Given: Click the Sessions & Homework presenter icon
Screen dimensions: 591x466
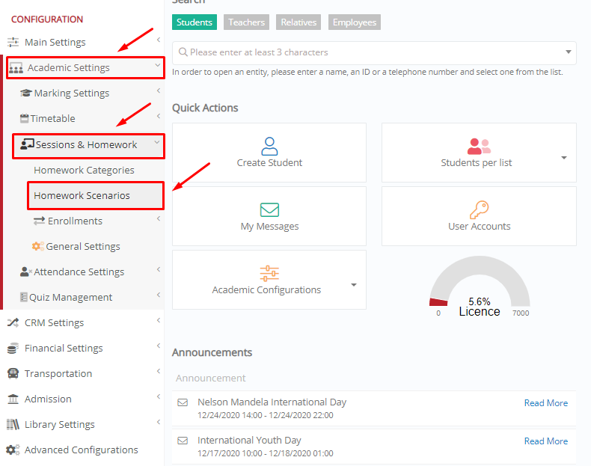Looking at the screenshot, I should [x=27, y=144].
